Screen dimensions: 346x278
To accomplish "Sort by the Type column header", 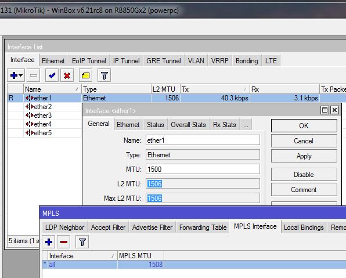I will pyautogui.click(x=116, y=89).
